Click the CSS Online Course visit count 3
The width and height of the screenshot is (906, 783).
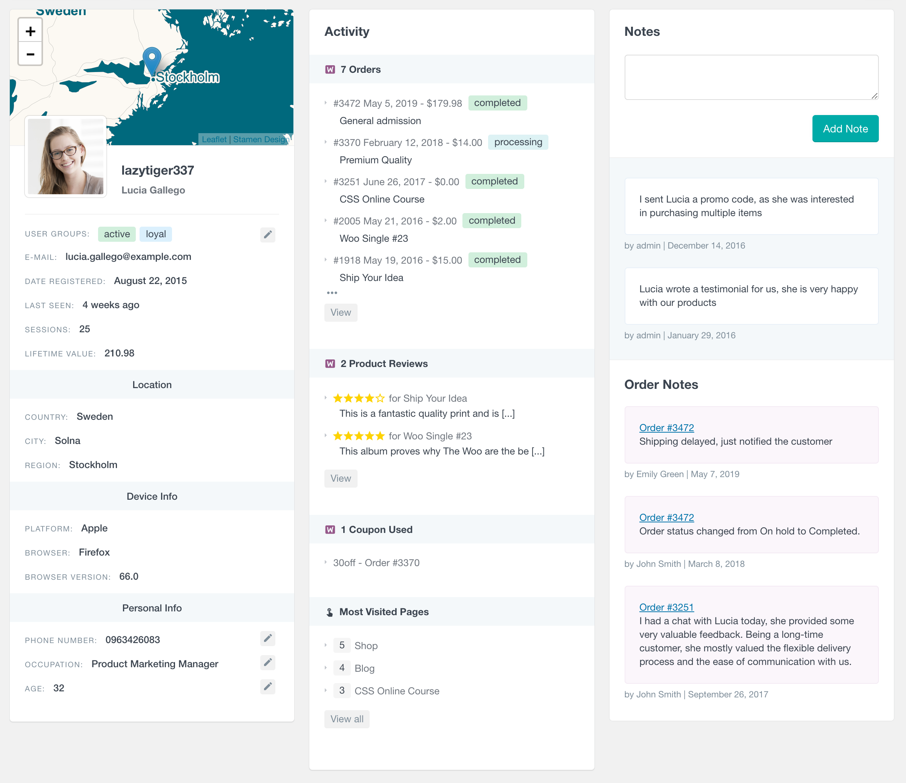(x=342, y=691)
